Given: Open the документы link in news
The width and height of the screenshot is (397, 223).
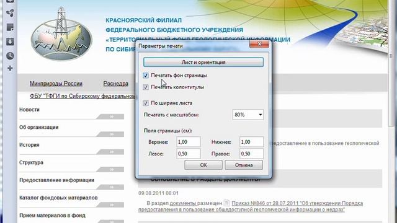Looking at the screenshot, I should point(183,203).
